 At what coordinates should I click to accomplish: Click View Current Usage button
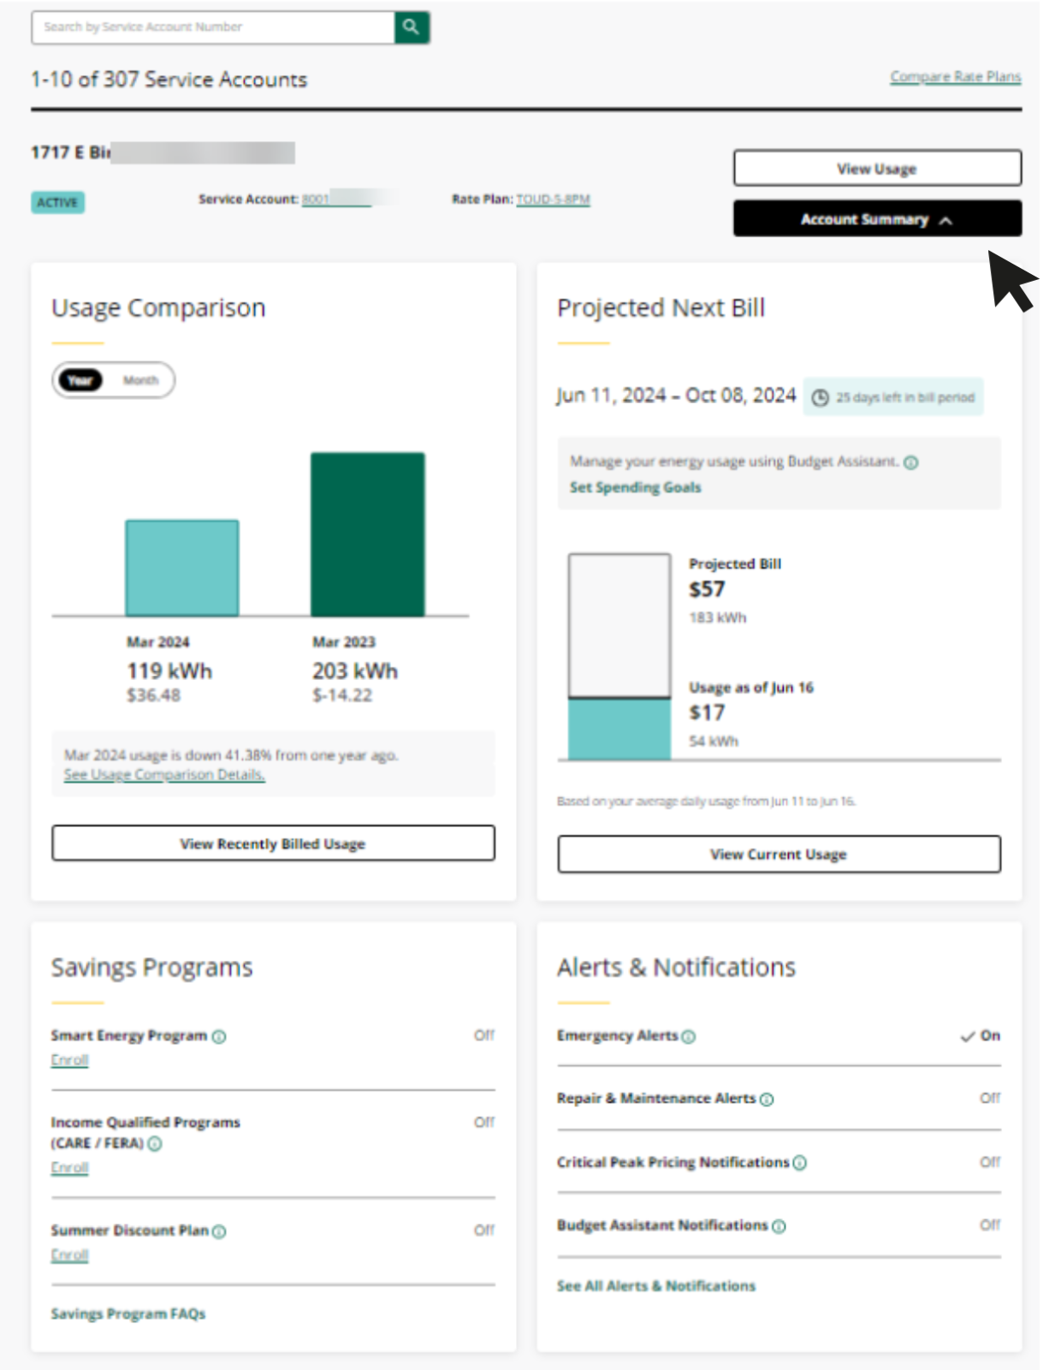coord(779,855)
